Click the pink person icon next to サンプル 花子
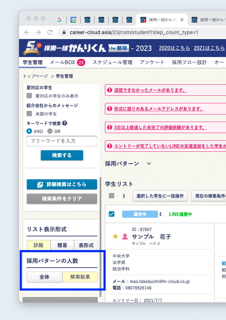Image resolution: width=226 pixels, height=320 pixels. pyautogui.click(x=125, y=236)
